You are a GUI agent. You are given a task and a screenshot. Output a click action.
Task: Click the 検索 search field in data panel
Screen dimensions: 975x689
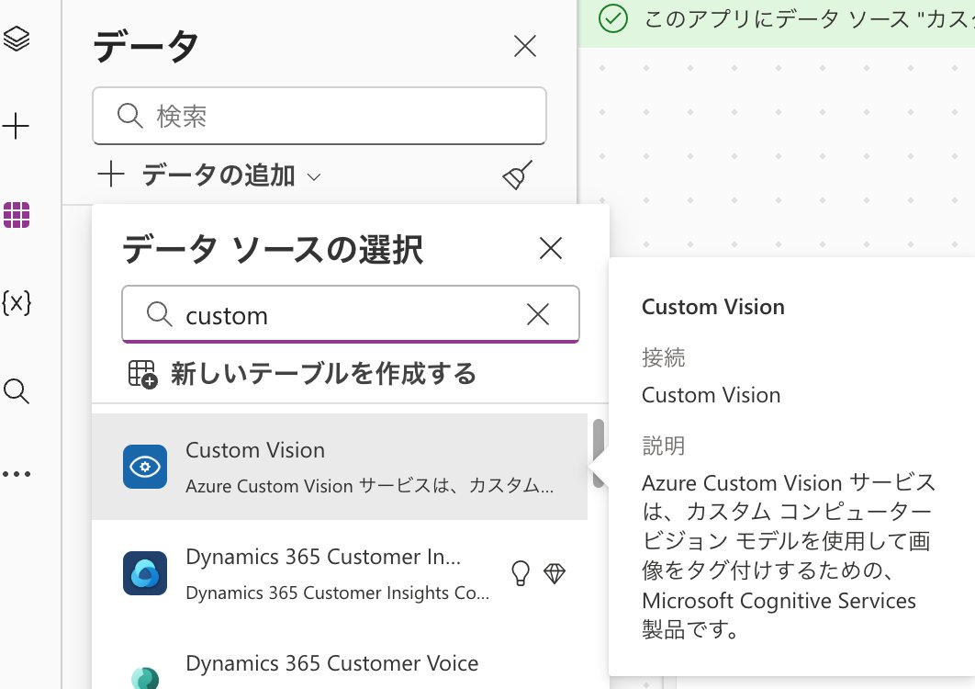pyautogui.click(x=319, y=116)
